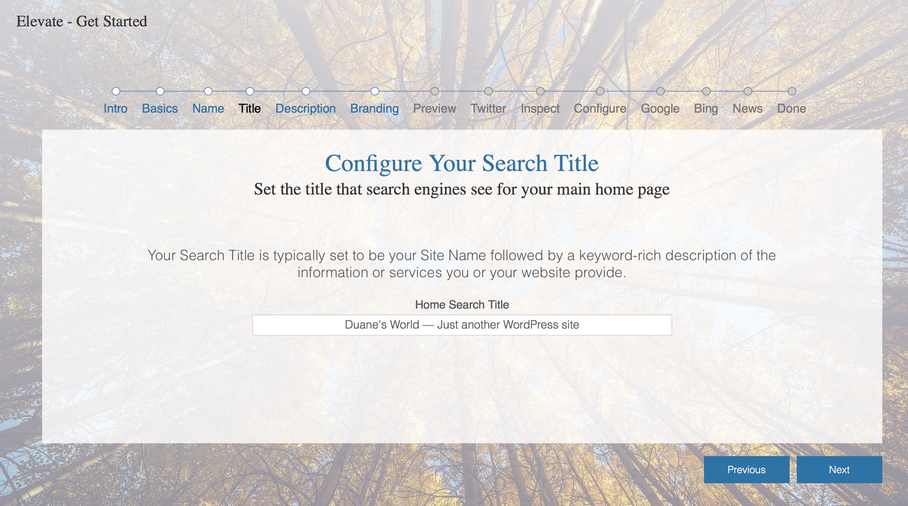Screen dimensions: 908x506
Task: Go to the Bing step label
Action: coord(706,109)
